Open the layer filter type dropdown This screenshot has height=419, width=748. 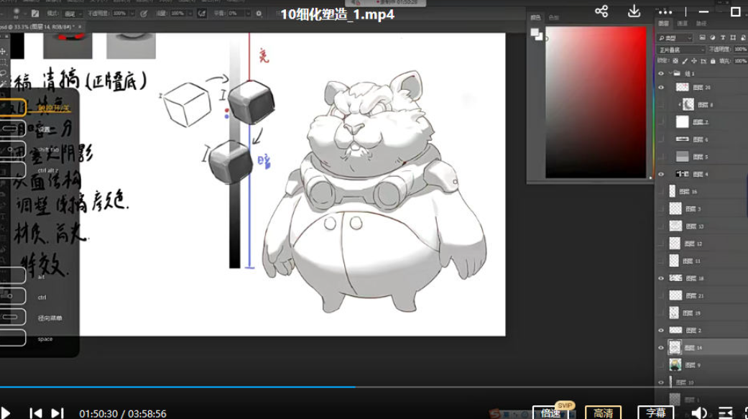(x=675, y=37)
